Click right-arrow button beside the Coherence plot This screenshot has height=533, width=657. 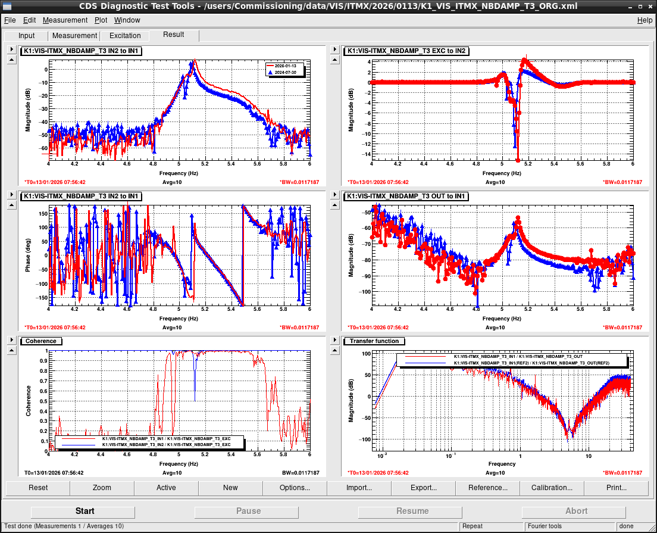pos(11,339)
